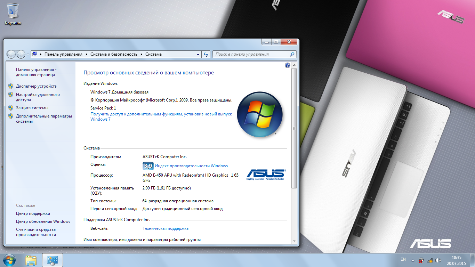
Task: Open the recent pages dropdown beside navigation arrows
Action: [28, 55]
